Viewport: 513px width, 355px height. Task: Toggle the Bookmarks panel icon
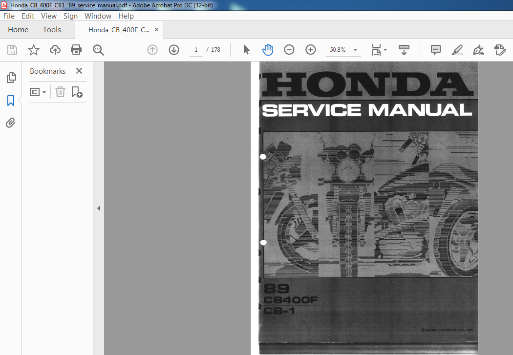[11, 101]
